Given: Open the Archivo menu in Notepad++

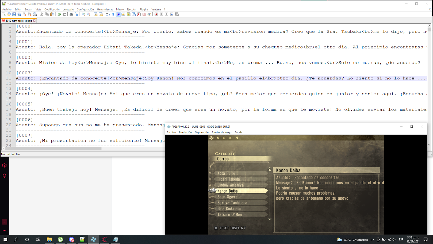Looking at the screenshot, I should (x=7, y=9).
